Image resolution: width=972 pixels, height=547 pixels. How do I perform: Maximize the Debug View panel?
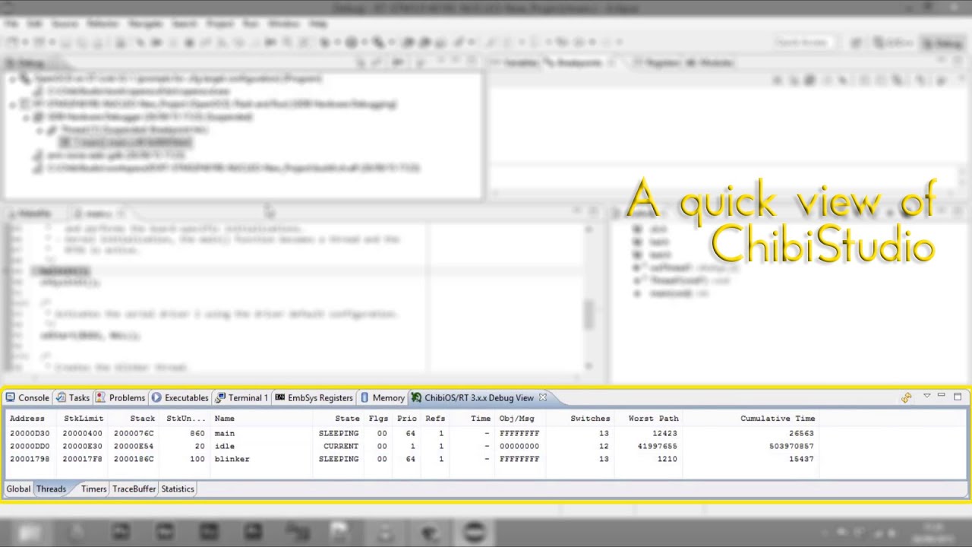pos(958,397)
